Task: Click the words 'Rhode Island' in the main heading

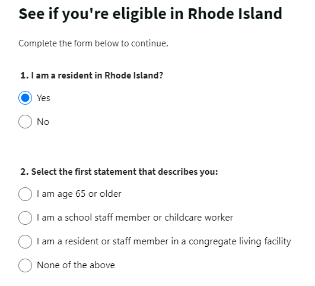Action: 235,14
